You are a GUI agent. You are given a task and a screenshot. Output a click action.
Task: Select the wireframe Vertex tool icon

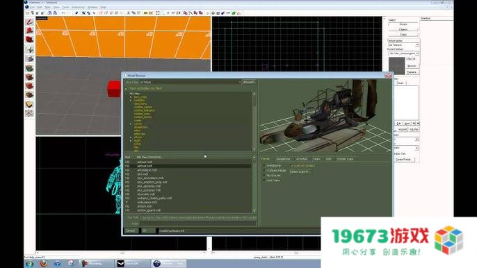(x=29, y=114)
